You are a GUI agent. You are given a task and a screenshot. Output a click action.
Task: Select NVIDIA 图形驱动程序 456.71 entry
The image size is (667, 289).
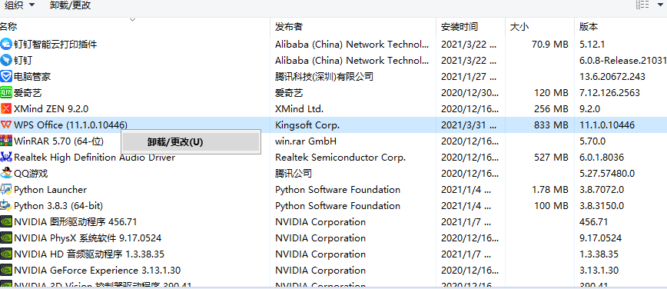pyautogui.click(x=75, y=222)
